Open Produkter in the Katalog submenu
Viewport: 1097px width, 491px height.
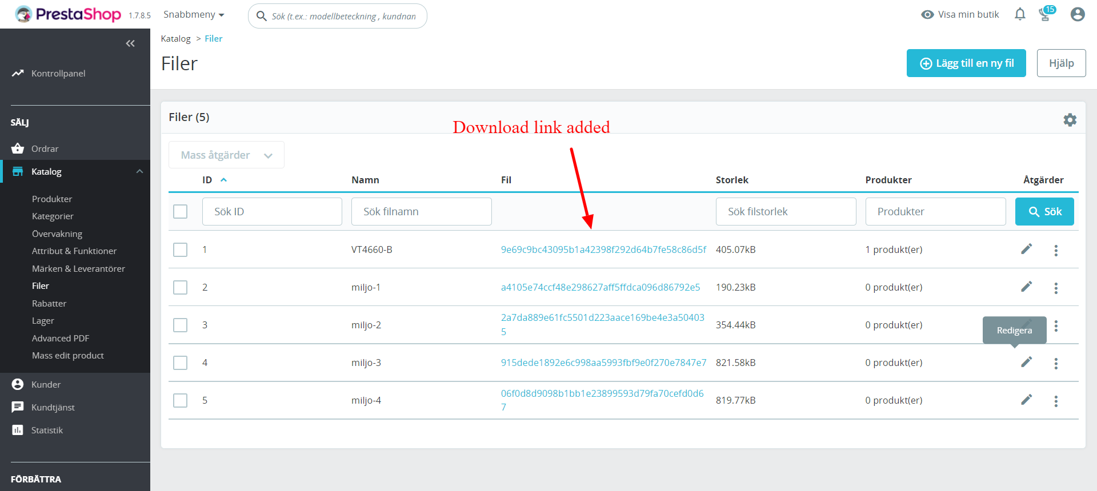click(52, 199)
